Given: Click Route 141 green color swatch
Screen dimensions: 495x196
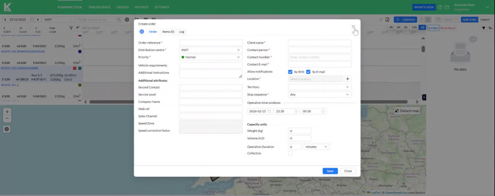Looking at the screenshot, I should 80,85.
